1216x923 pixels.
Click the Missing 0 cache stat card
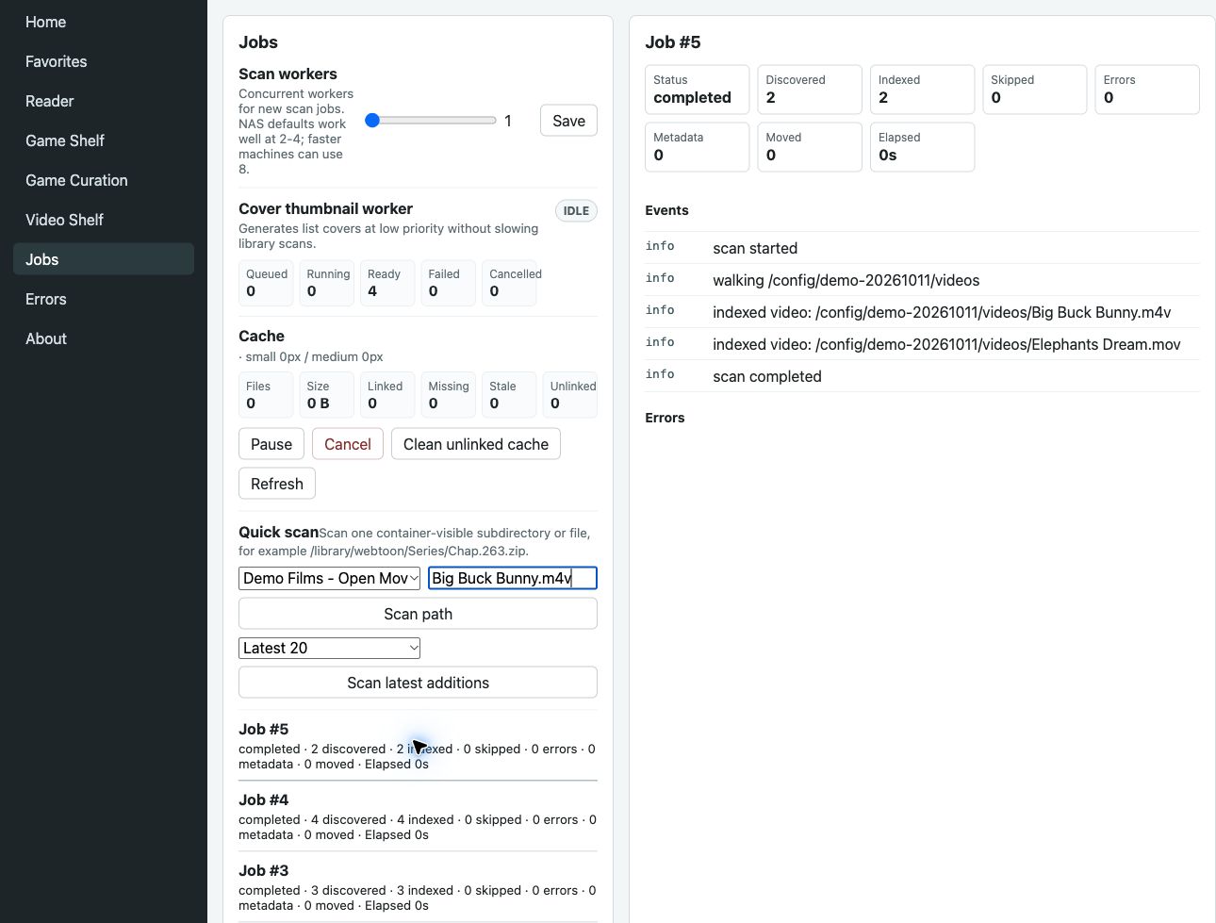(448, 395)
